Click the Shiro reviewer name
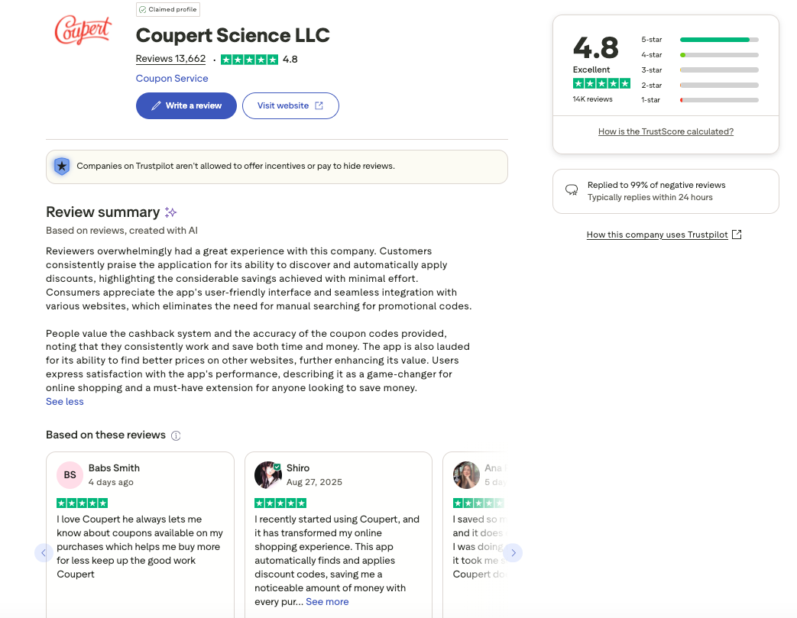Screen dimensions: 797x618 (298, 468)
